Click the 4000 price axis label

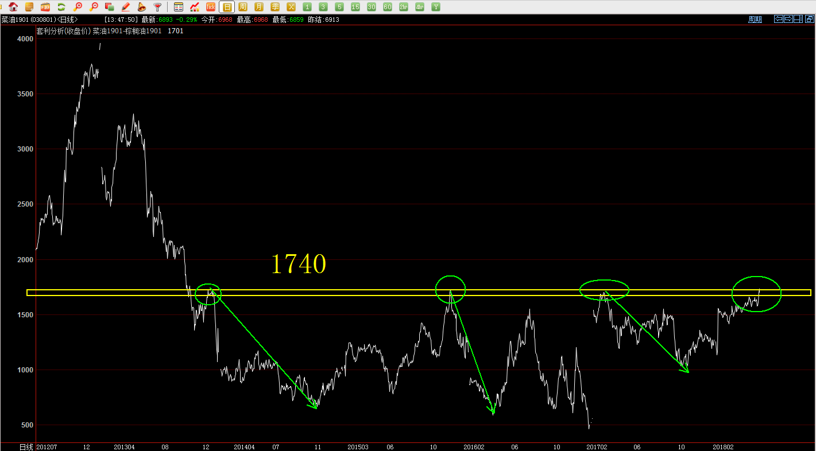tap(25, 39)
